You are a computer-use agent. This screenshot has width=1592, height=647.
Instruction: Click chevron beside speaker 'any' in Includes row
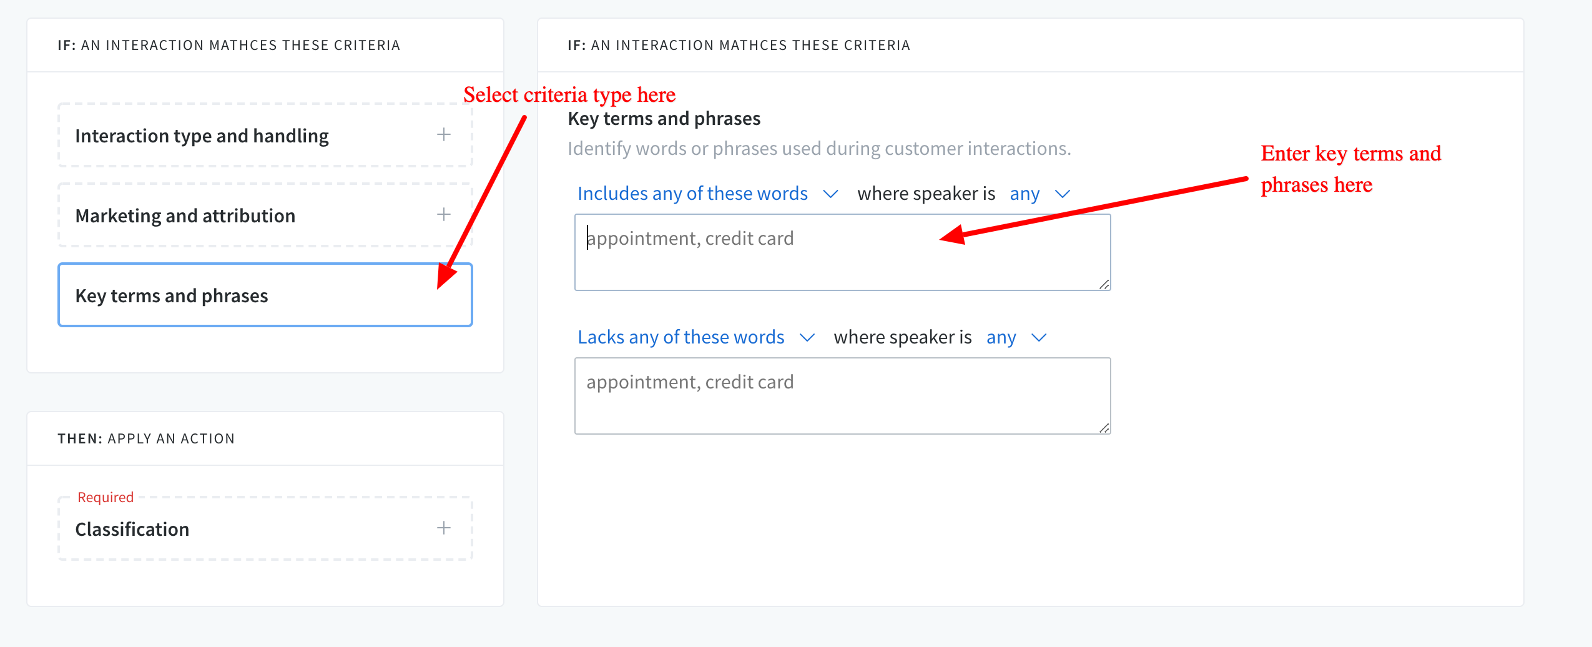pos(1062,194)
